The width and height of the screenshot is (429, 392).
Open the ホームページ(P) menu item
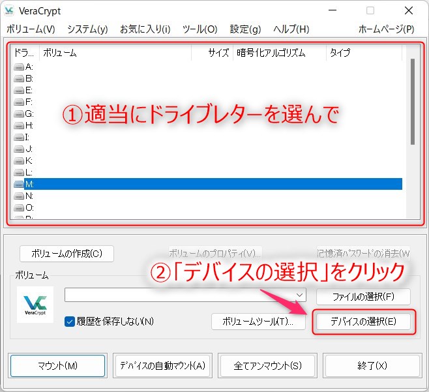pyautogui.click(x=387, y=29)
